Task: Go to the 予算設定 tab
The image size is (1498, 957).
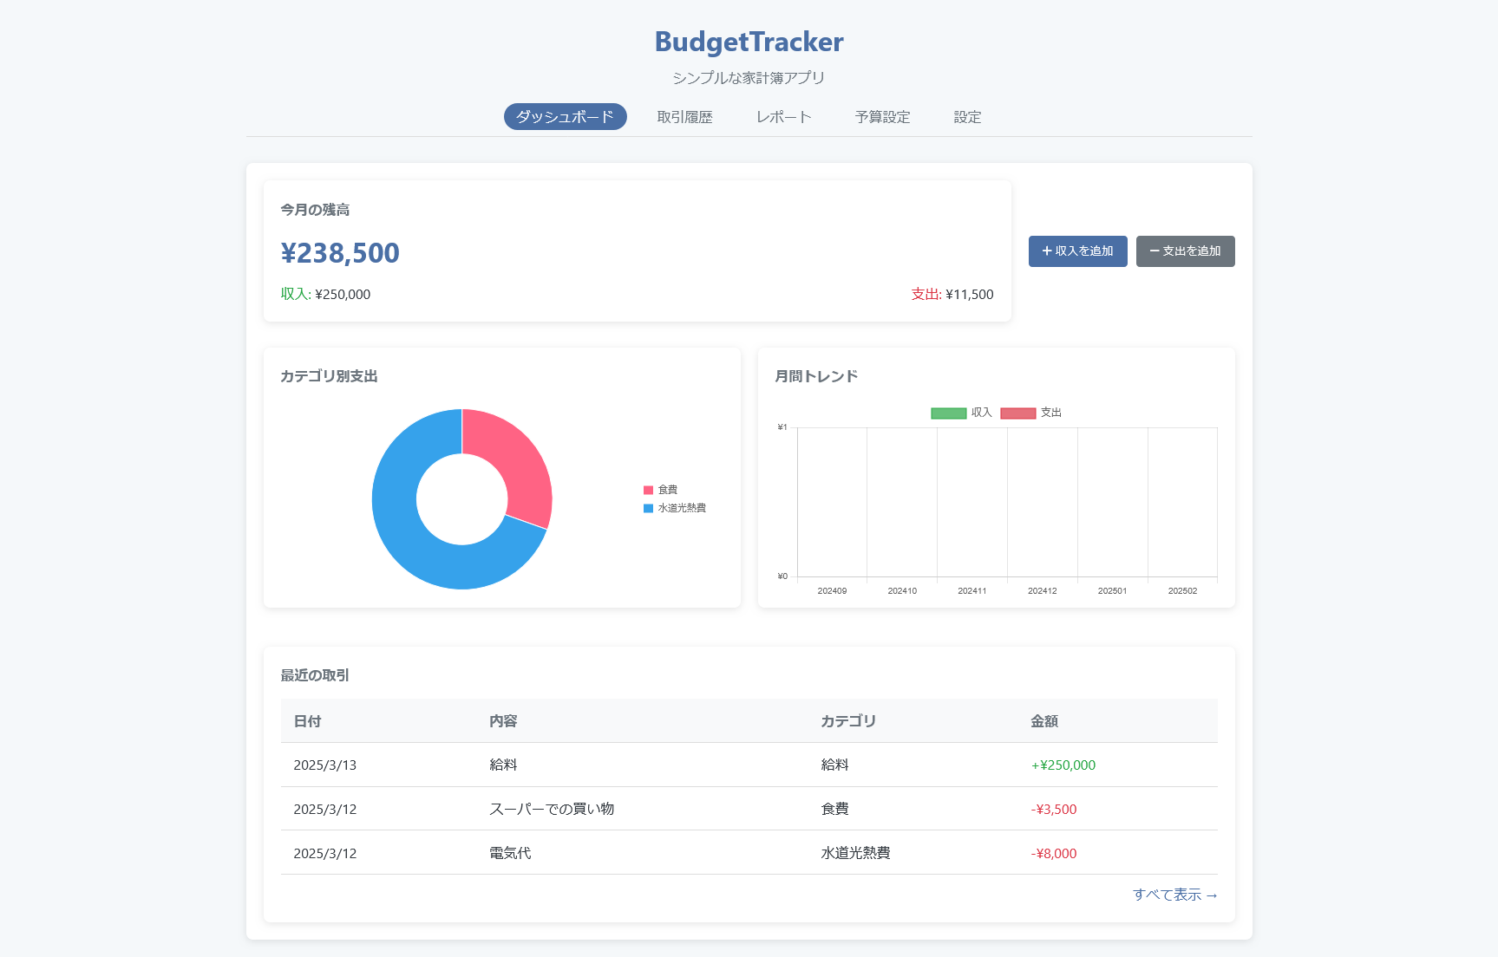Action: (882, 117)
